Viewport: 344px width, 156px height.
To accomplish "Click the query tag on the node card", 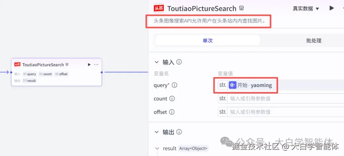I will [x=29, y=74].
